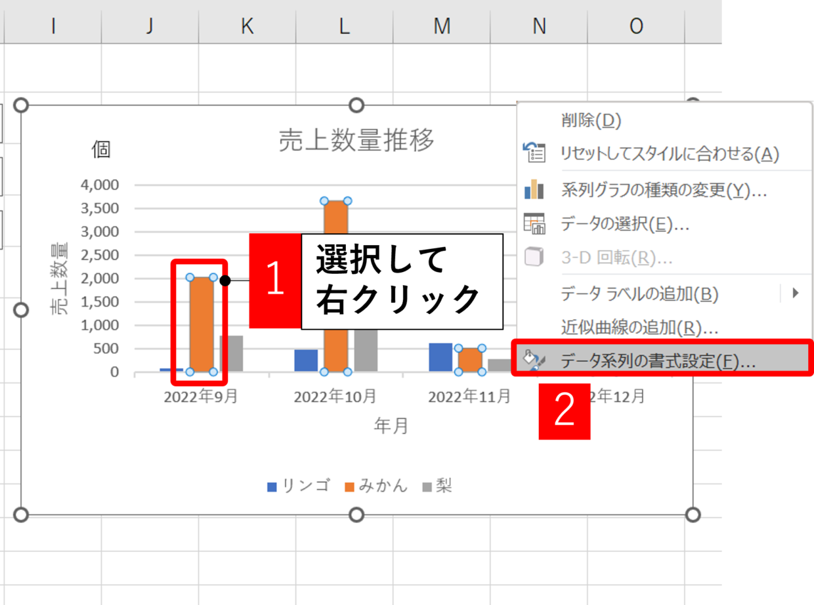Viewport: 814px width, 605px height.
Task: Click the blue リンゴ bar for 2022年11月
Action: point(440,357)
